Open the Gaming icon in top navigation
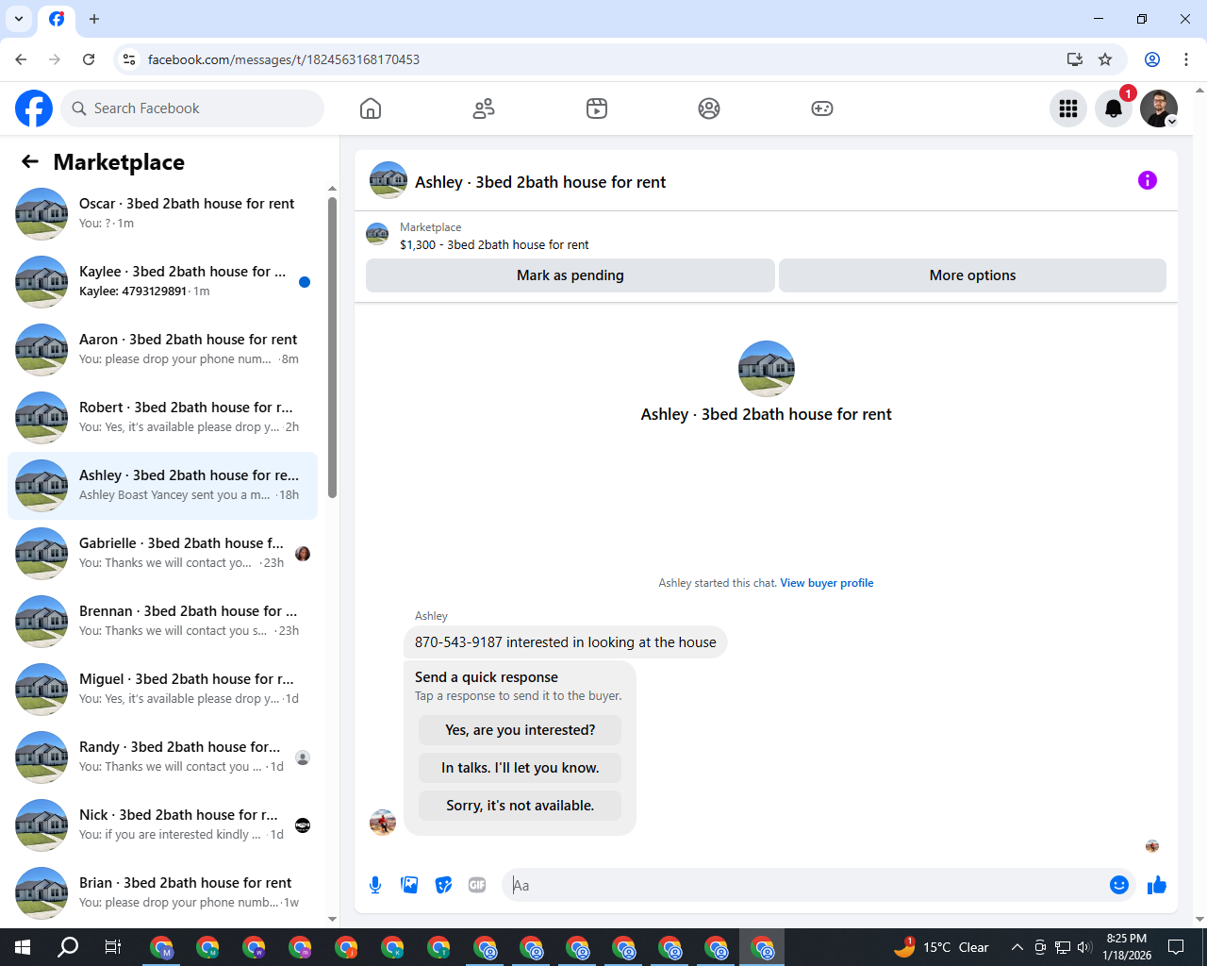This screenshot has width=1207, height=966. (822, 108)
